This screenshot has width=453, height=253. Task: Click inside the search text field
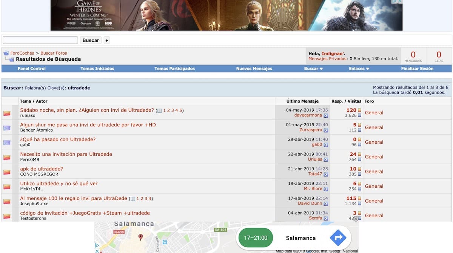click(x=40, y=40)
